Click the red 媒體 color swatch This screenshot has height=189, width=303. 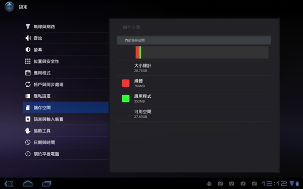[x=126, y=83]
